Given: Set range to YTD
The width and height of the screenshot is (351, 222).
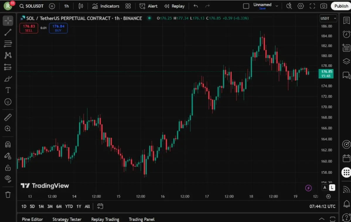Looking at the screenshot, I should click(69, 206).
